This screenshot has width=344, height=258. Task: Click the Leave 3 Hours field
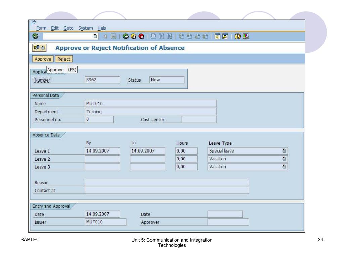pos(186,167)
